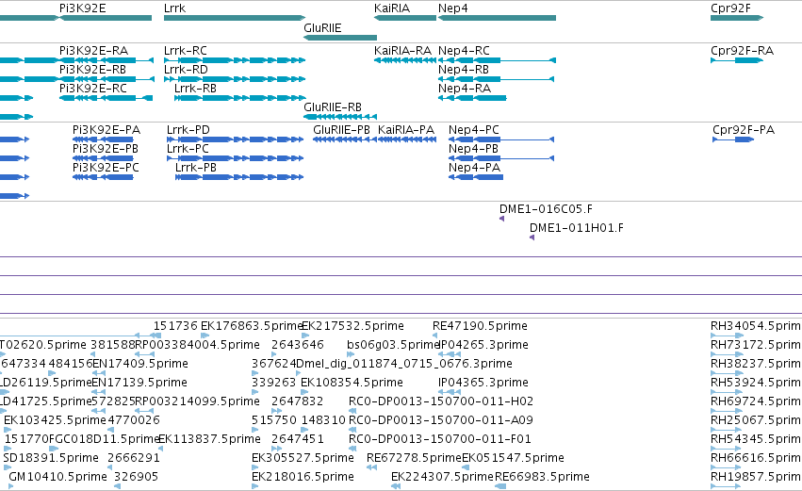
Task: Open EST EK051547.5prime
Action: point(513,458)
